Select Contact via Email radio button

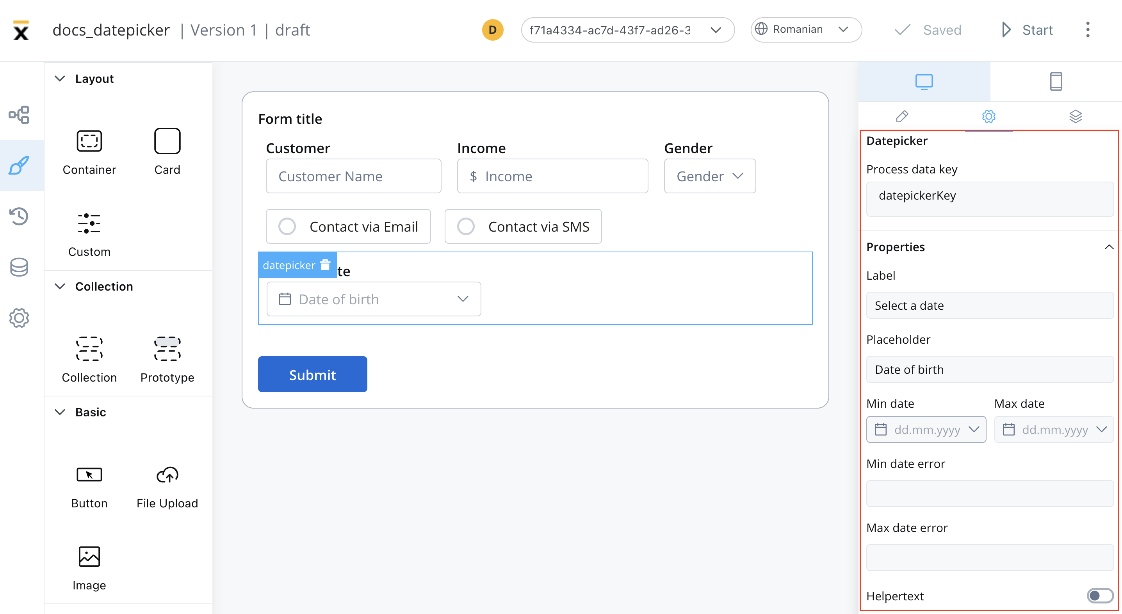pyautogui.click(x=287, y=227)
